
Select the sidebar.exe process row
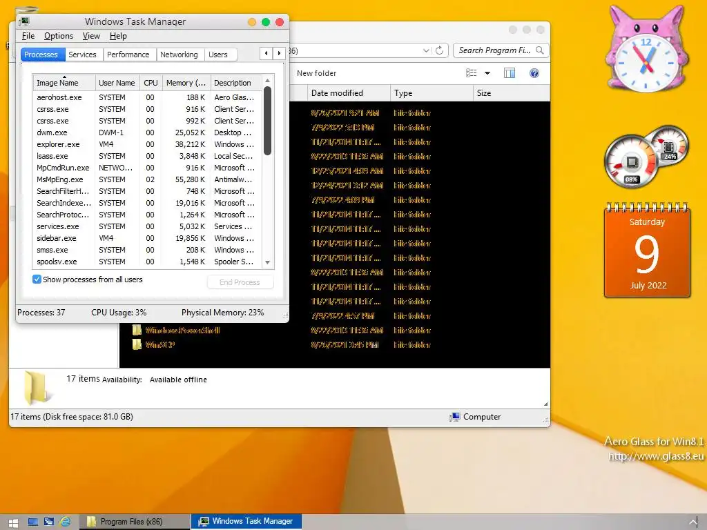147,238
